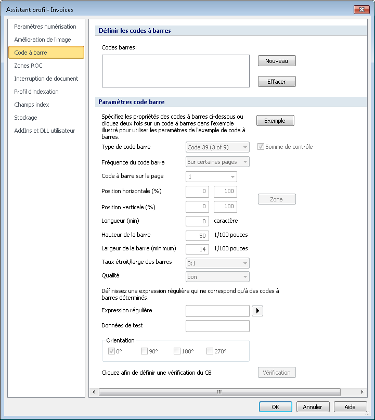Click the Hauteur de la barre field
This screenshot has width=375, height=420.
tap(197, 236)
